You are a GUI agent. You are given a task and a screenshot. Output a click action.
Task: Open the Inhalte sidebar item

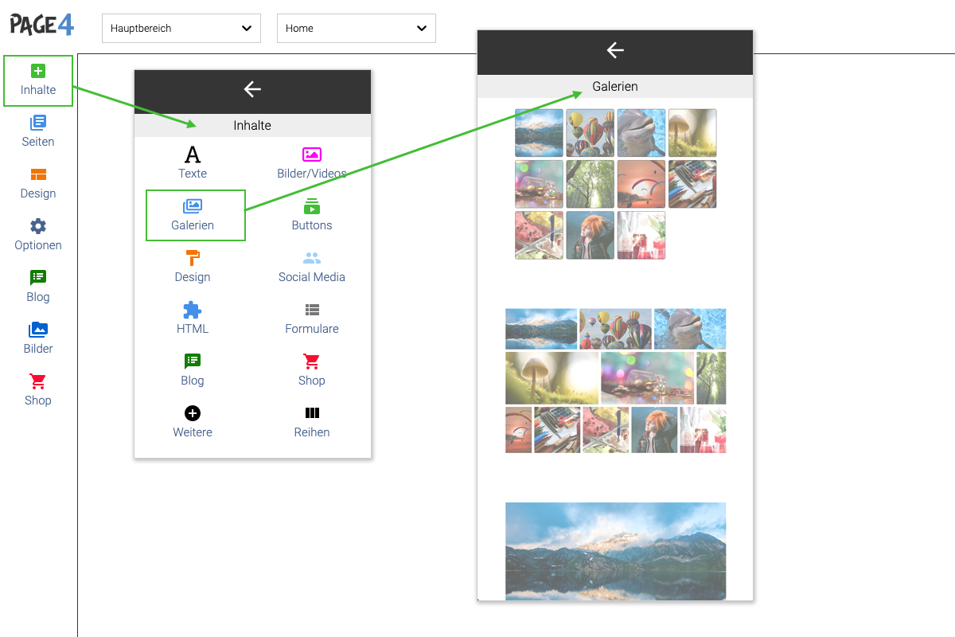[38, 80]
